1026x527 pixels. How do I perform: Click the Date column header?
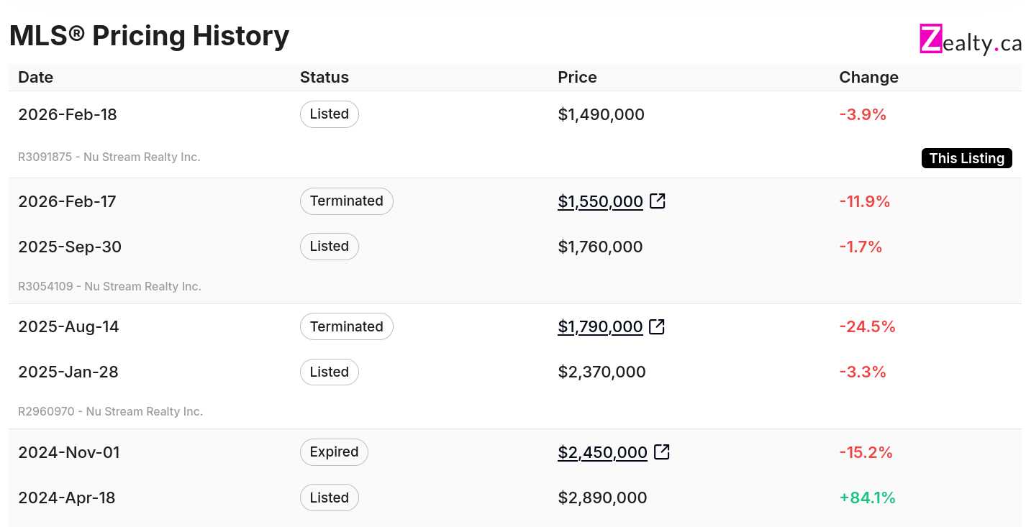pyautogui.click(x=35, y=78)
